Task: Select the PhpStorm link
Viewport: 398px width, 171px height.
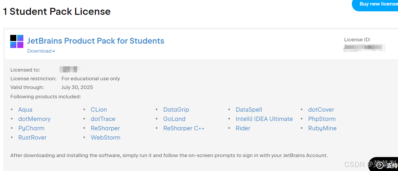Action: pos(322,119)
